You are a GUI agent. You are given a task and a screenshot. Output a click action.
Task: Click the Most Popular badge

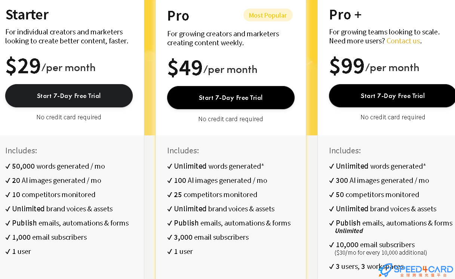coord(268,15)
